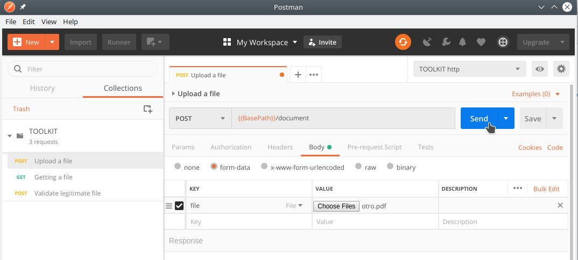Open environment quick look eye icon
578x260 pixels.
point(540,69)
